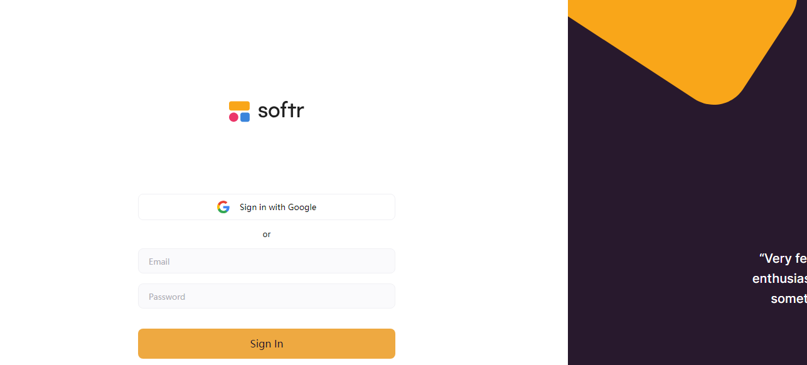Click the "or" divider text
The width and height of the screenshot is (807, 365).
[267, 235]
